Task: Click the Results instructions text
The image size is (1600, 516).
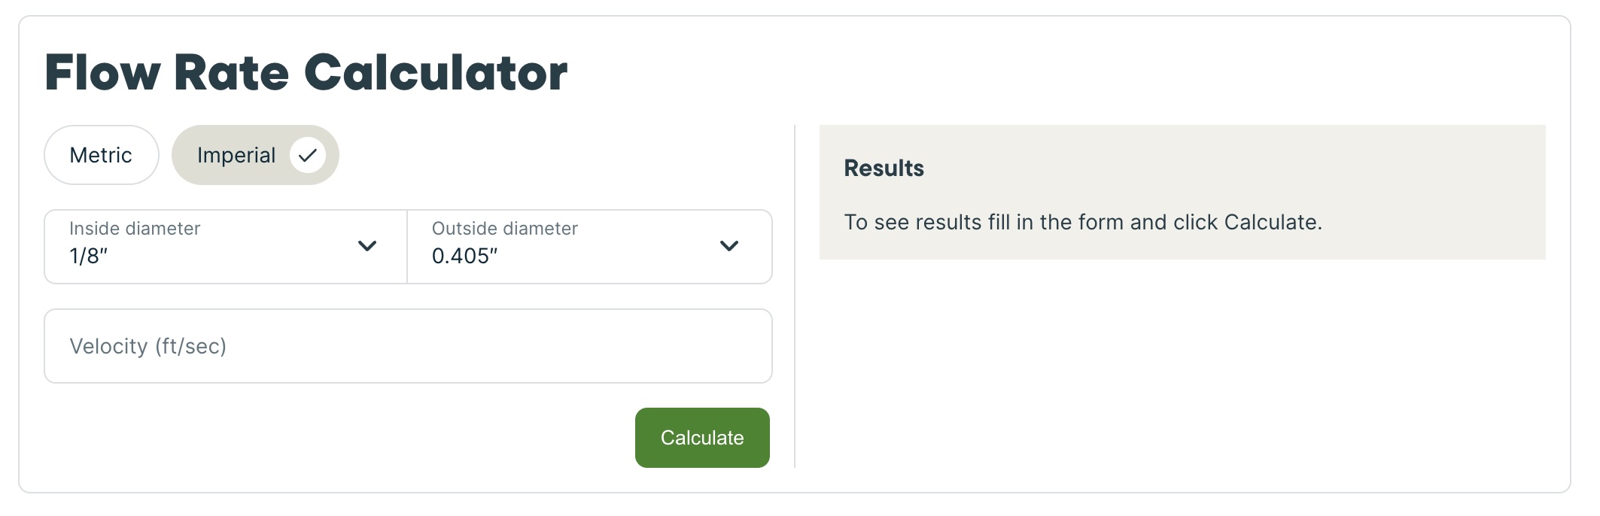Action: (1084, 221)
